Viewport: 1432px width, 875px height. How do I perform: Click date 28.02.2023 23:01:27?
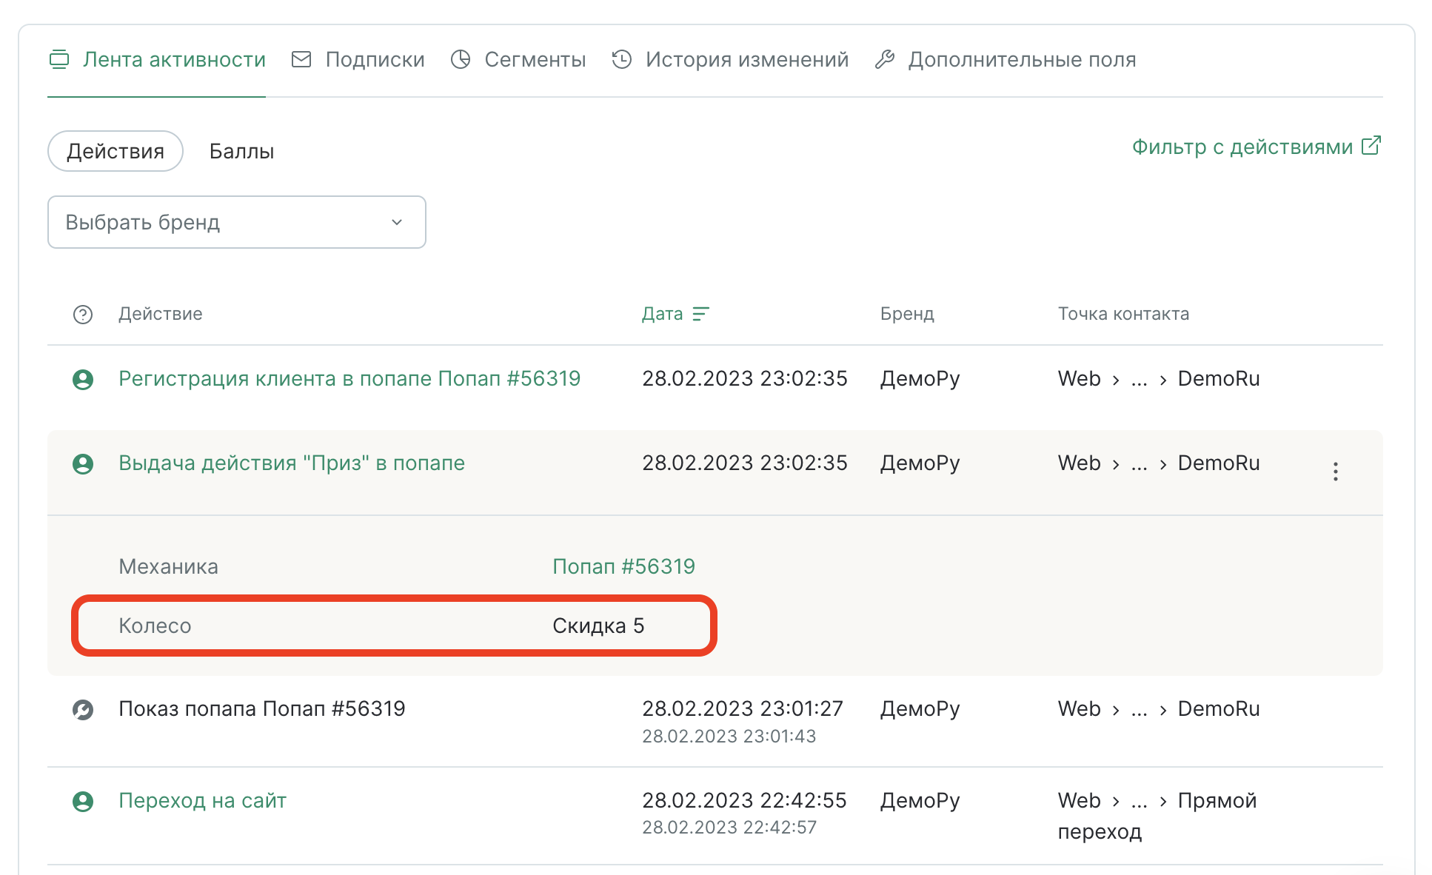tap(743, 708)
